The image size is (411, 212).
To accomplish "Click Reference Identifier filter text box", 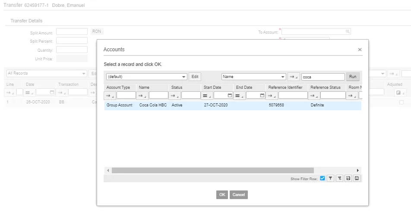I will 293,95.
